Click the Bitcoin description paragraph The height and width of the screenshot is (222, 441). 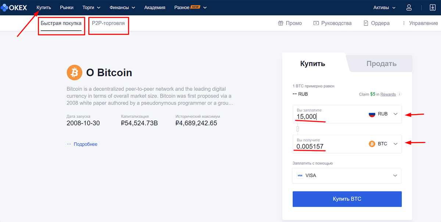[x=150, y=96]
